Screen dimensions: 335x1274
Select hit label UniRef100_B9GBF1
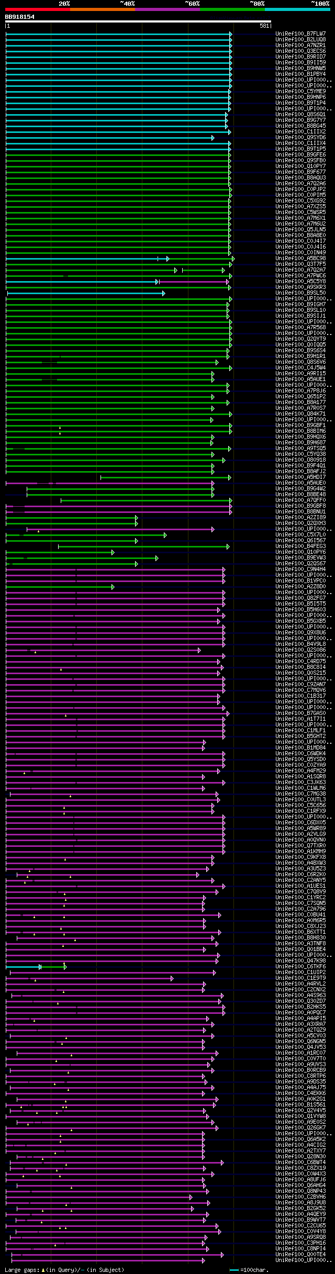[300, 425]
